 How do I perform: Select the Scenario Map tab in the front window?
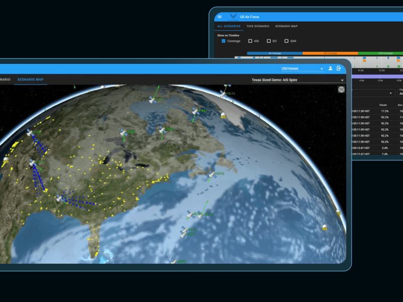(x=30, y=80)
